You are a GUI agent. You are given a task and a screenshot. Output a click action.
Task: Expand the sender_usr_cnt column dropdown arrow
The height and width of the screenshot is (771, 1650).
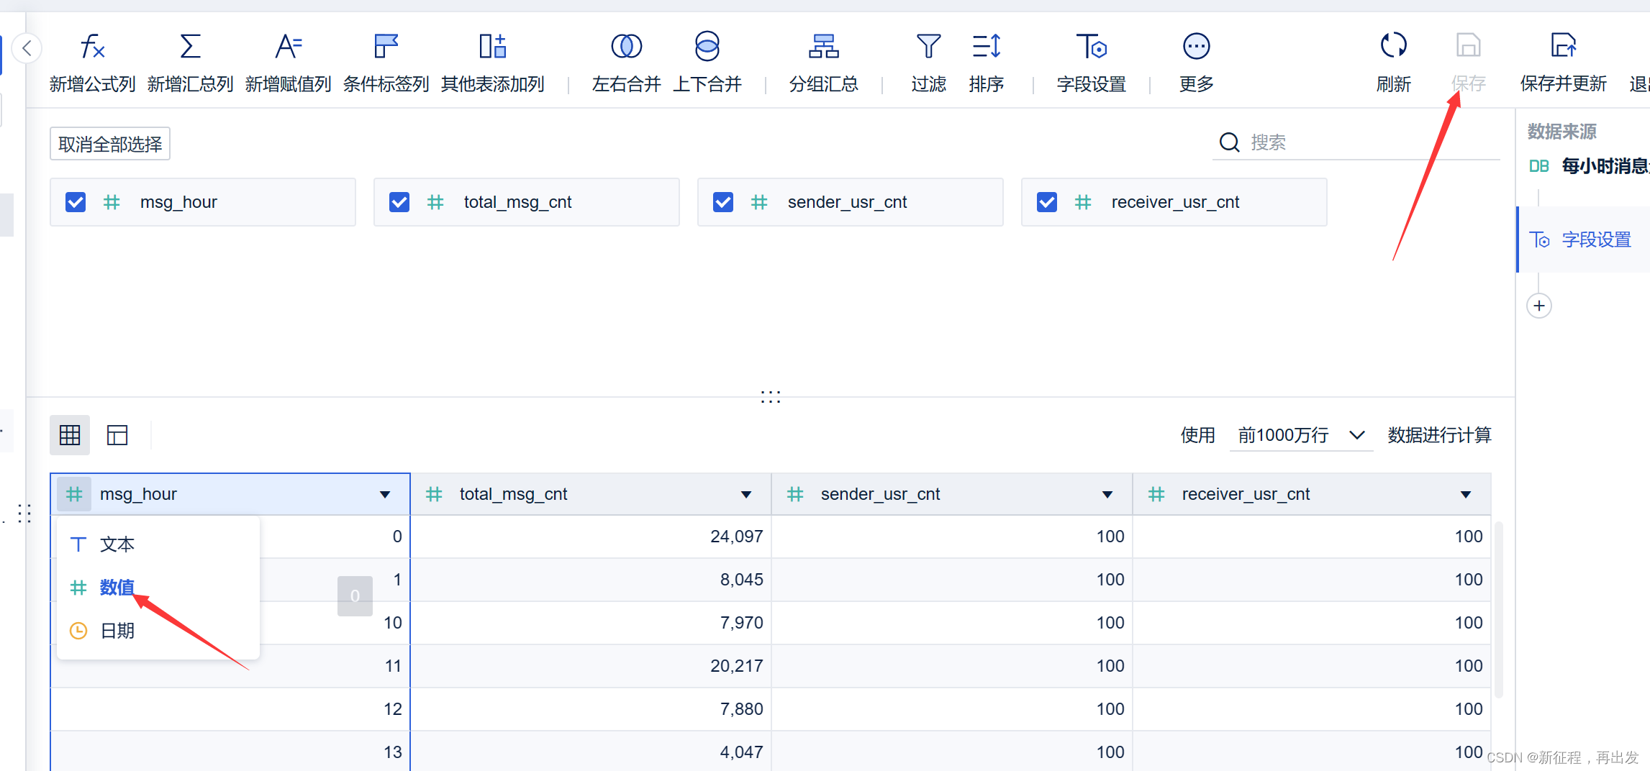1107,495
